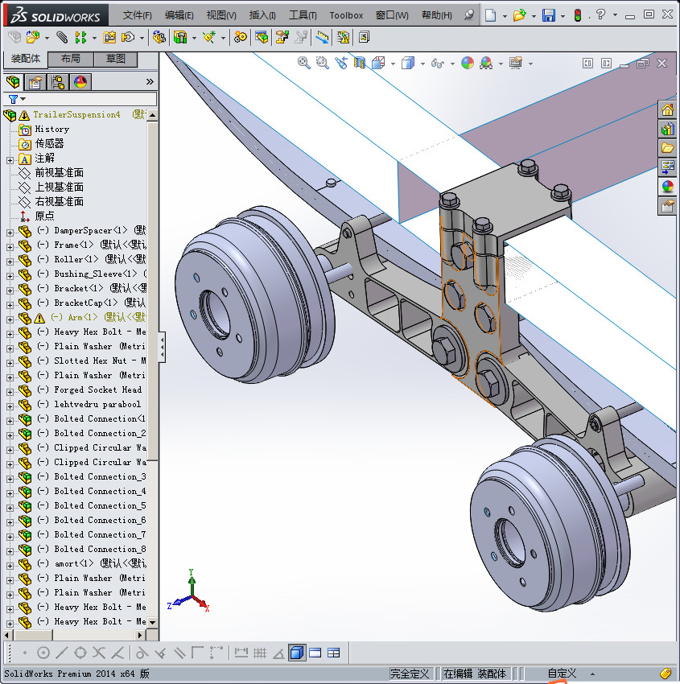Open the 视图(V) menu
The image size is (680, 684).
pos(221,15)
